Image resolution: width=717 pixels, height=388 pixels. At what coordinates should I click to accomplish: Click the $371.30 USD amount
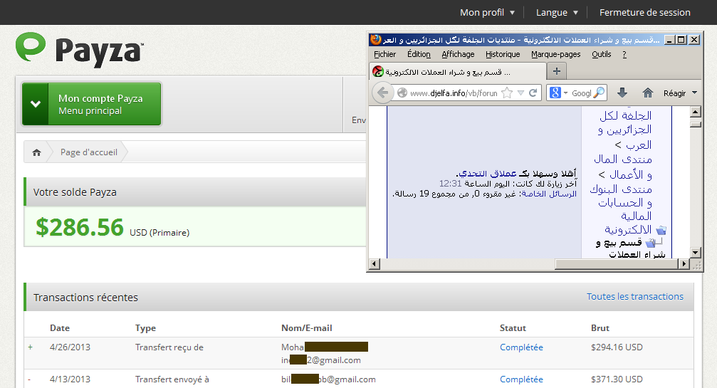click(617, 379)
